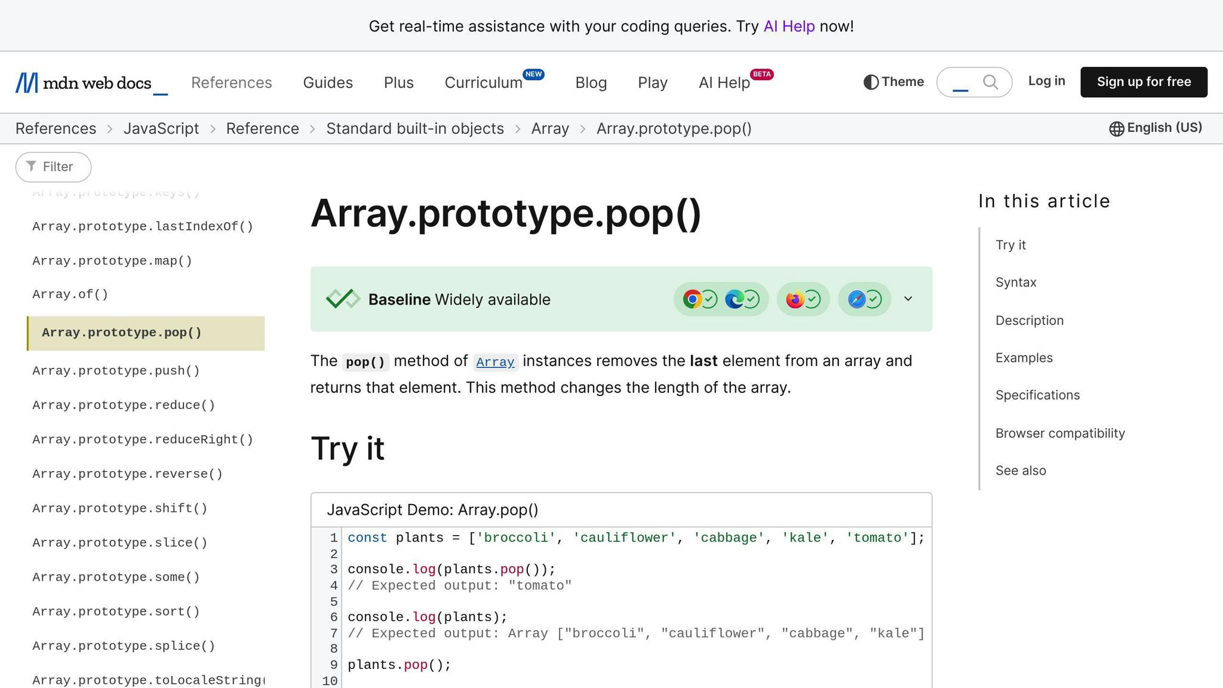1223x688 pixels.
Task: Toggle the Theme switcher
Action: (893, 82)
